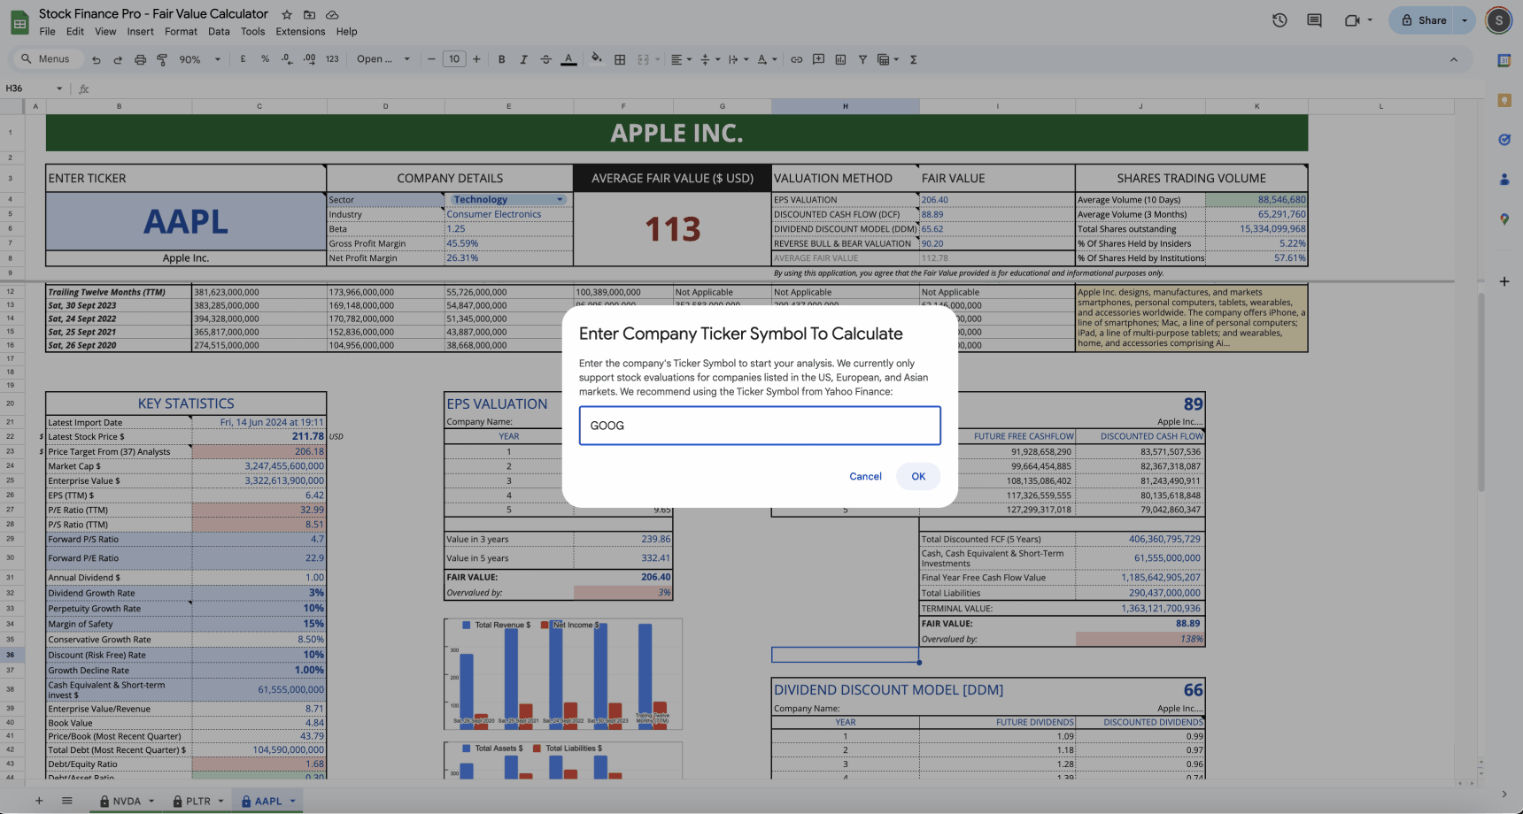
Task: Open the Google account avatar
Action: click(x=1498, y=19)
